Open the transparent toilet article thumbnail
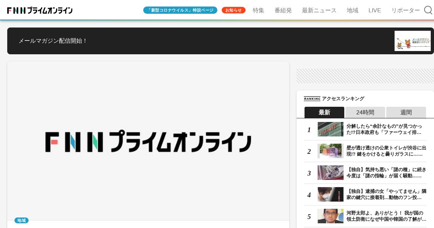The image size is (434, 228). coord(331,151)
